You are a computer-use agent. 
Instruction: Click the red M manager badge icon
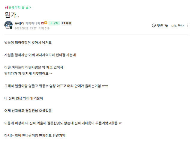pos(43,23)
